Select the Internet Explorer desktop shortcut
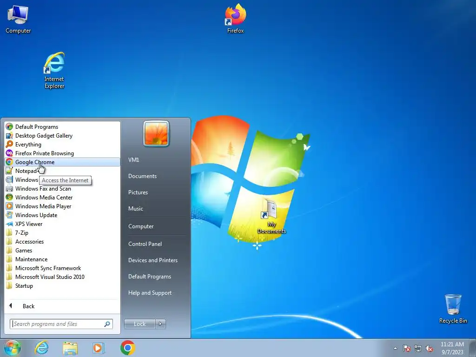The image size is (476, 357). (x=54, y=71)
